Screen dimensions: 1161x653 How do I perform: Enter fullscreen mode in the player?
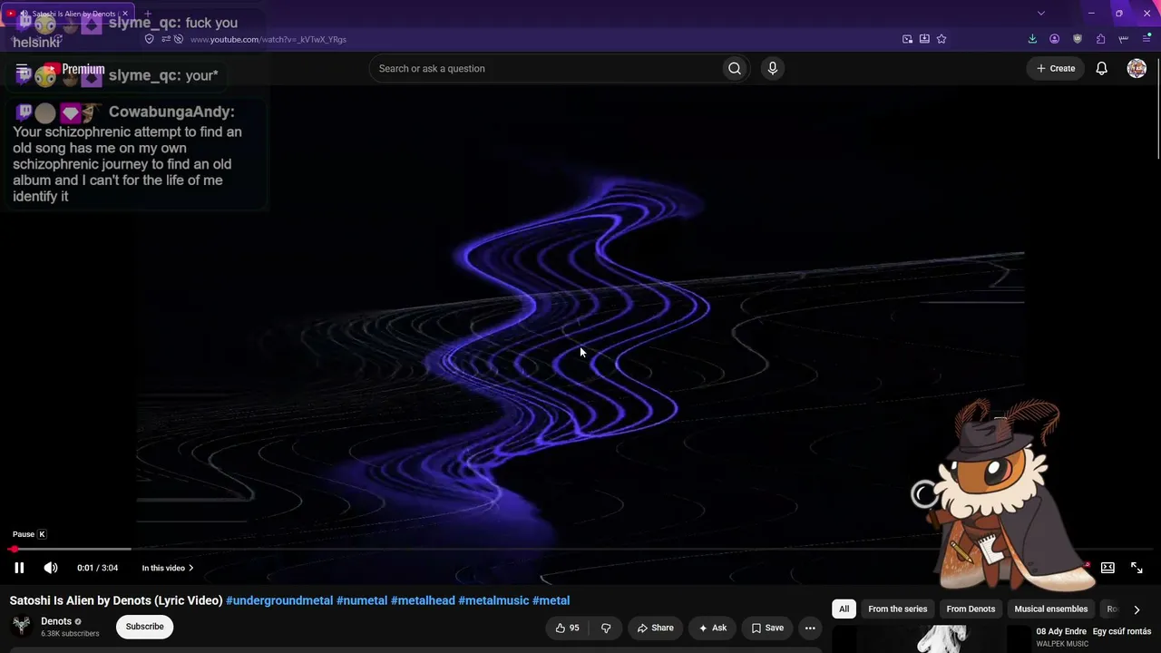point(1137,568)
